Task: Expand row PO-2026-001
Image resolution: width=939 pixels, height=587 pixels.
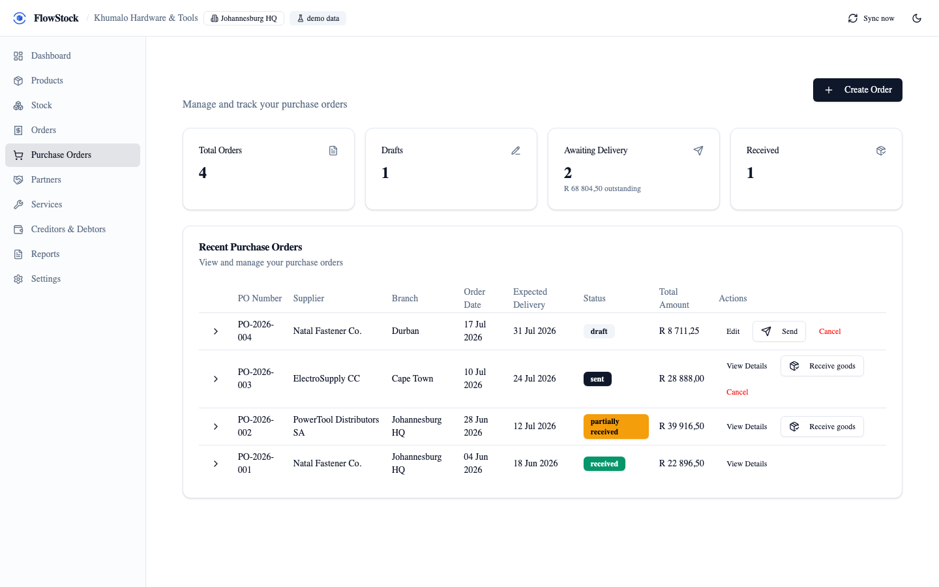Action: (x=216, y=464)
